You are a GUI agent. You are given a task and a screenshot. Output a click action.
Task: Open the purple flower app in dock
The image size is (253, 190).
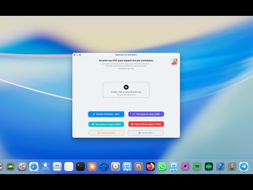186,166
